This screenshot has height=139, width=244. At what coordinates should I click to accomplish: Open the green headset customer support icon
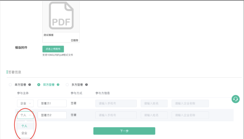tap(235, 99)
